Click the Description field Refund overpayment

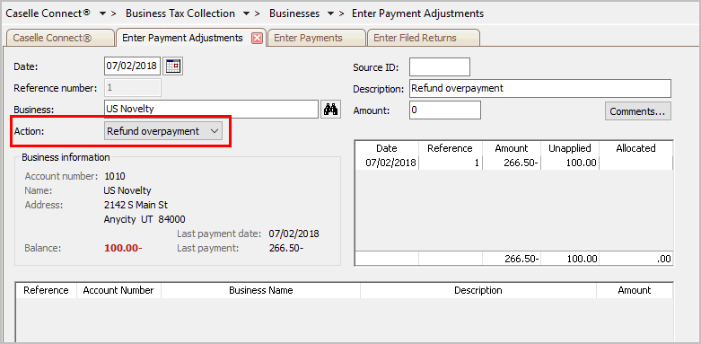[x=540, y=89]
